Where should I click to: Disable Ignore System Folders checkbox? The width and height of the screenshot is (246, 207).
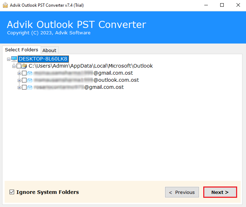[12, 192]
